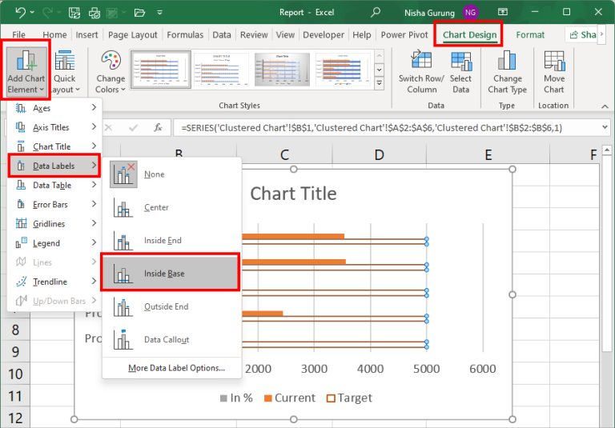The height and width of the screenshot is (428, 615).
Task: Expand the Gridlines submenu
Action: [x=54, y=223]
